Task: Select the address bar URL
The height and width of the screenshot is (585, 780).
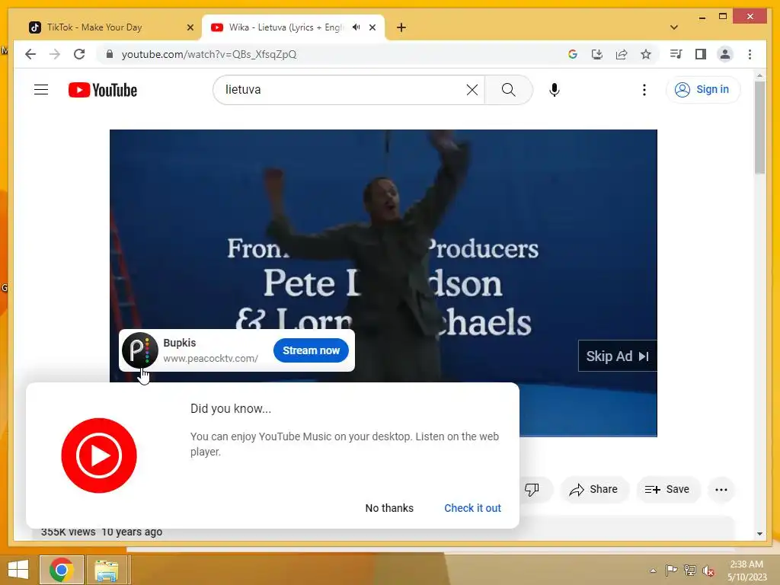Action: coord(209,54)
